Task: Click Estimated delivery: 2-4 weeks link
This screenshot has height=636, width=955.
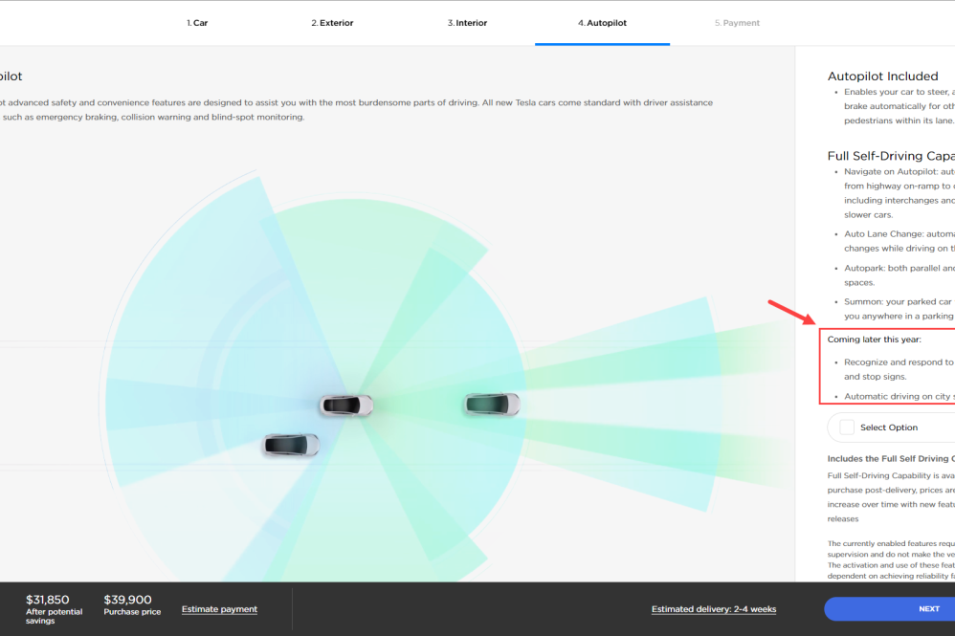Action: (x=714, y=609)
